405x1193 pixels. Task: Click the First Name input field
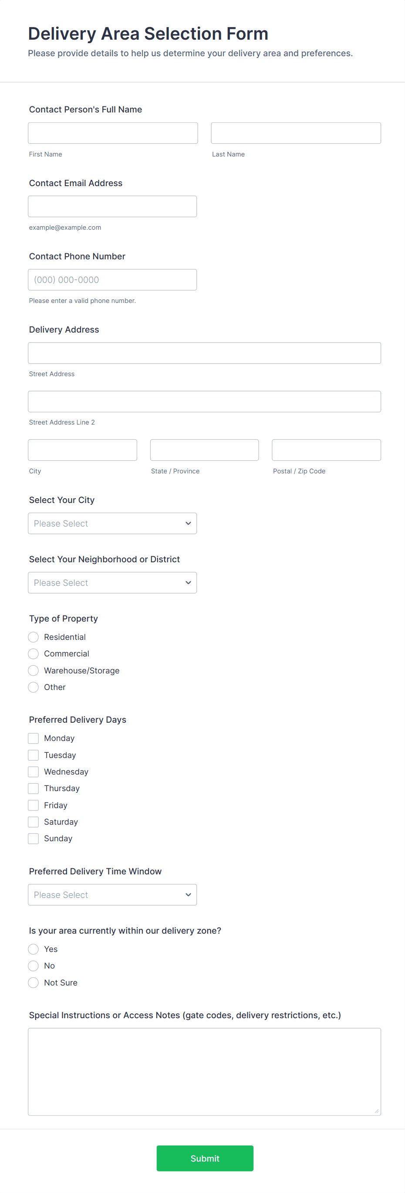tap(112, 133)
